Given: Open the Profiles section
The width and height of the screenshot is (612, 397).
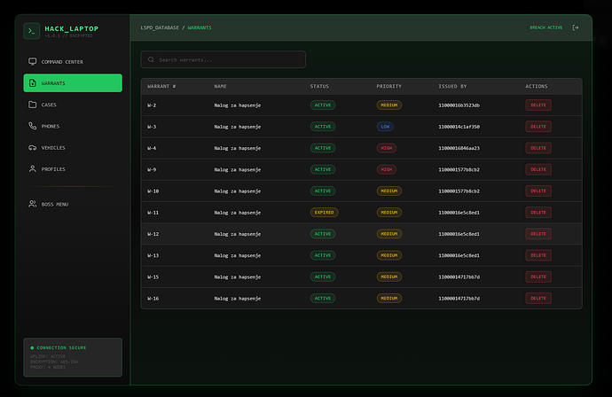Looking at the screenshot, I should point(73,169).
